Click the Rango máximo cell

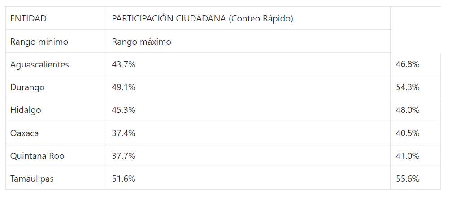pyautogui.click(x=142, y=42)
